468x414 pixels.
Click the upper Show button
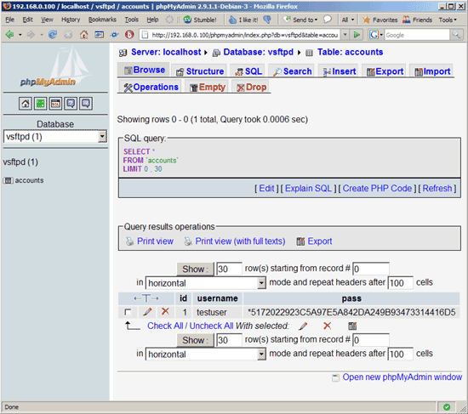click(x=195, y=269)
